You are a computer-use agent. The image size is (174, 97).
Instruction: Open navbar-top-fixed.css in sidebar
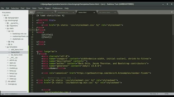[x=20, y=36]
